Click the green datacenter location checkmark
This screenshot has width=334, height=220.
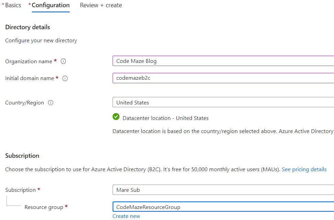click(116, 117)
